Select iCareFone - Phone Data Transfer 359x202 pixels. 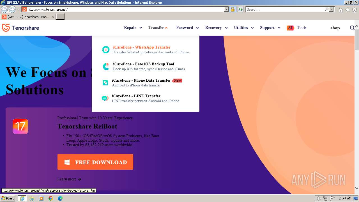click(x=141, y=80)
